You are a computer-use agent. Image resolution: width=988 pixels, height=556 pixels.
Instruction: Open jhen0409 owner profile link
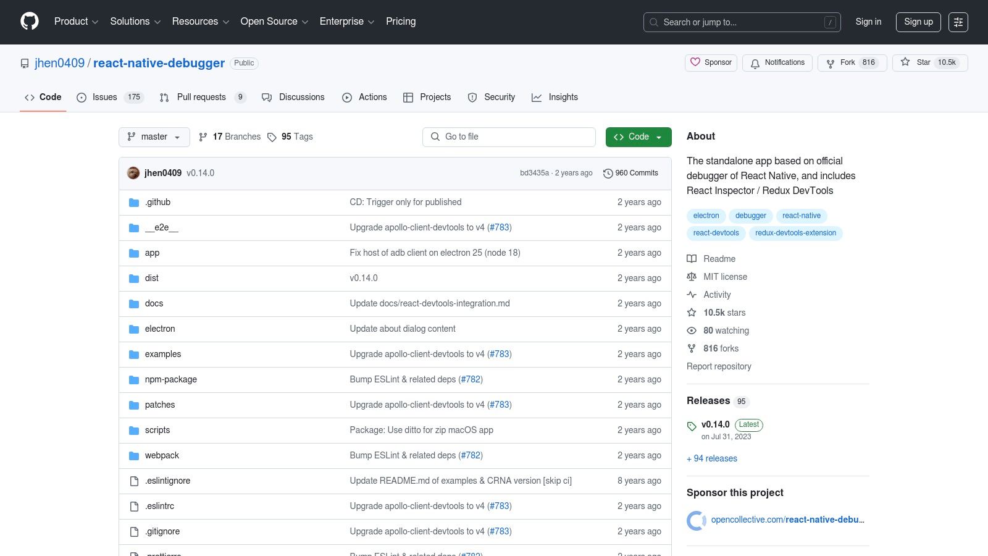tap(59, 63)
